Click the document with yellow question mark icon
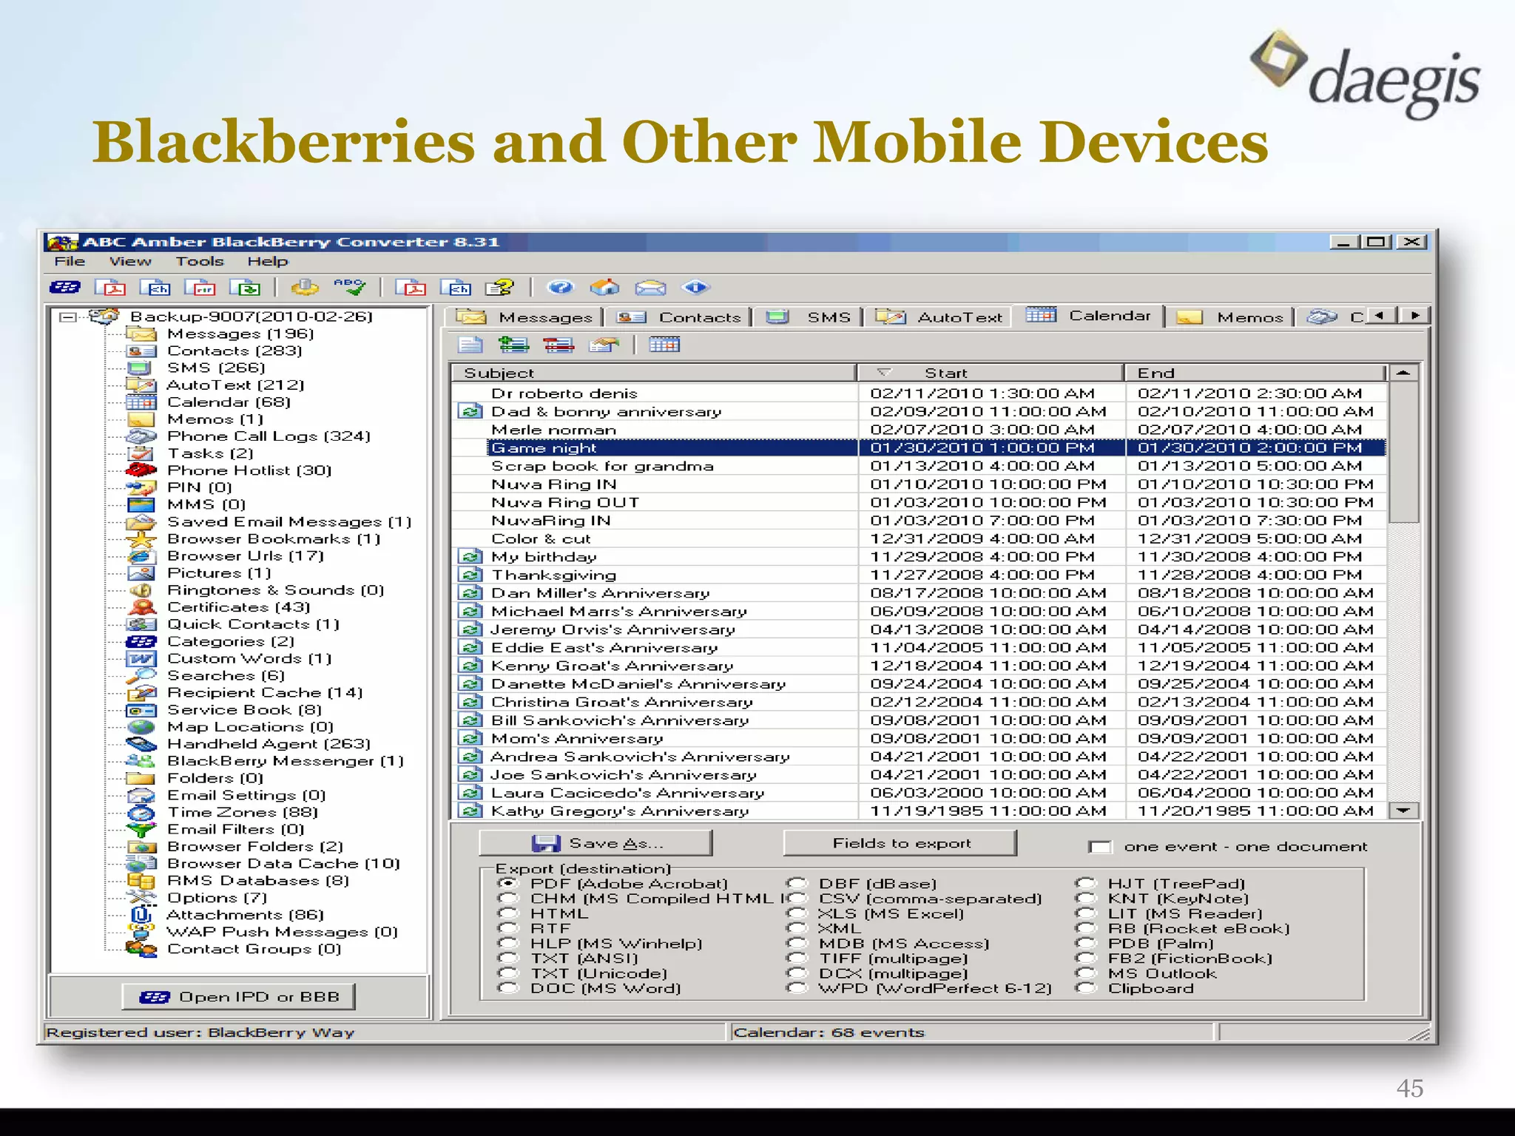The width and height of the screenshot is (1515, 1136). tap(499, 287)
